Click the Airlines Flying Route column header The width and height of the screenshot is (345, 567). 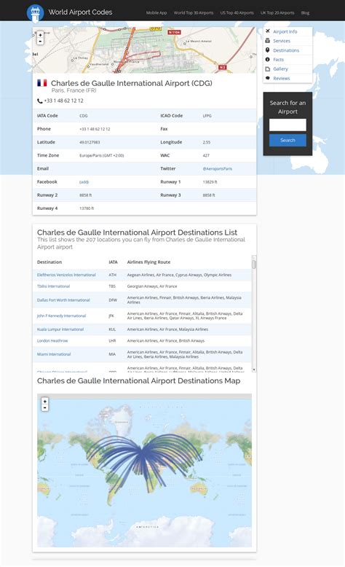pyautogui.click(x=148, y=262)
